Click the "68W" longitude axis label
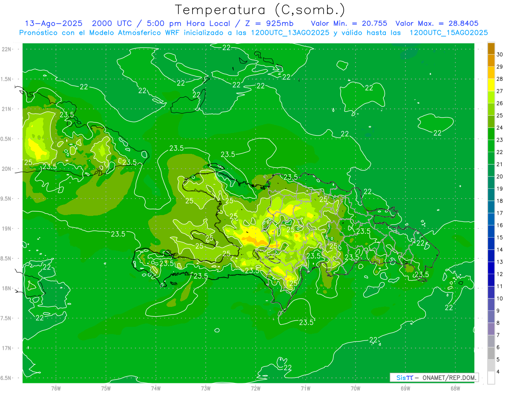The image size is (511, 394). pyautogui.click(x=455, y=388)
